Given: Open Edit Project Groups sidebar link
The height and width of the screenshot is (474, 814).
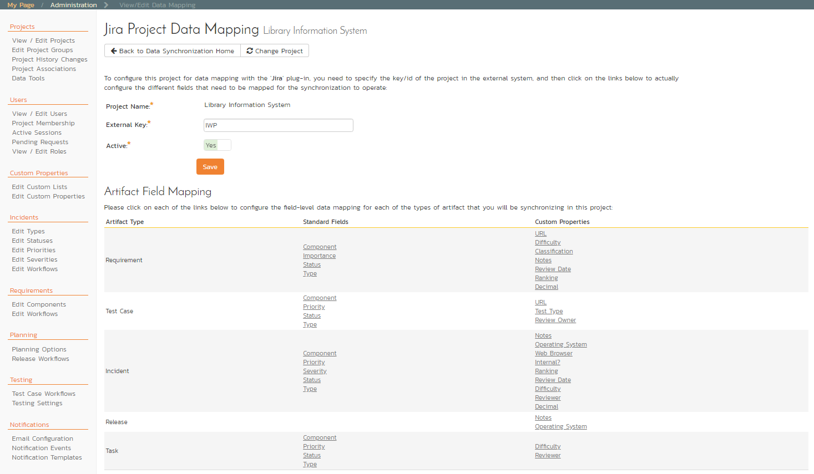Looking at the screenshot, I should [42, 50].
